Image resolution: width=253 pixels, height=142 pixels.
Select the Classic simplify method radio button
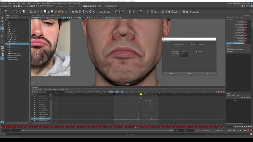[181, 52]
